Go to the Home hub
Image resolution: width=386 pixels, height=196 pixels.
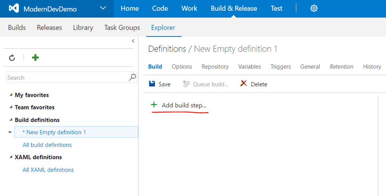(130, 8)
